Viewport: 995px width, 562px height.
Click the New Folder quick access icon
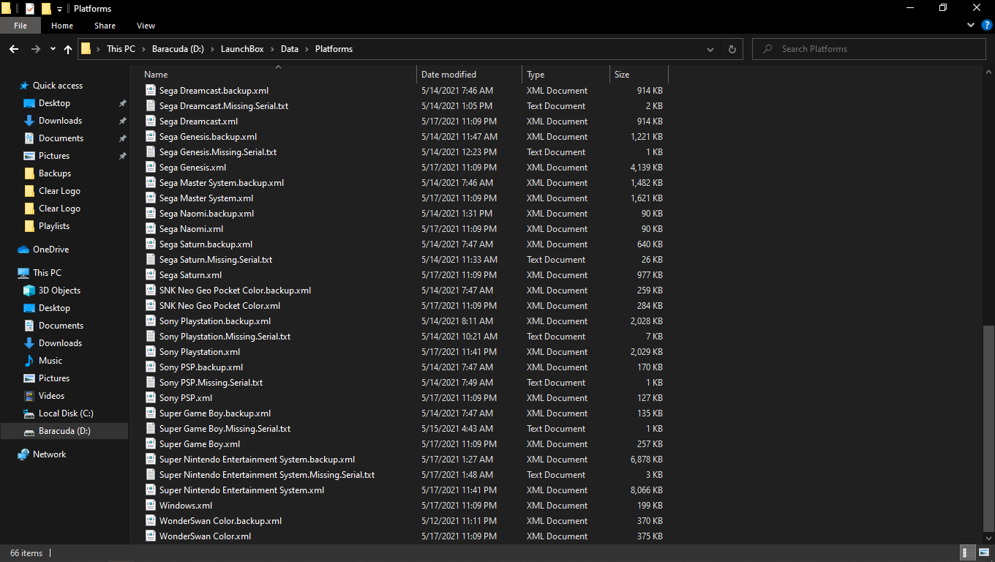[46, 9]
